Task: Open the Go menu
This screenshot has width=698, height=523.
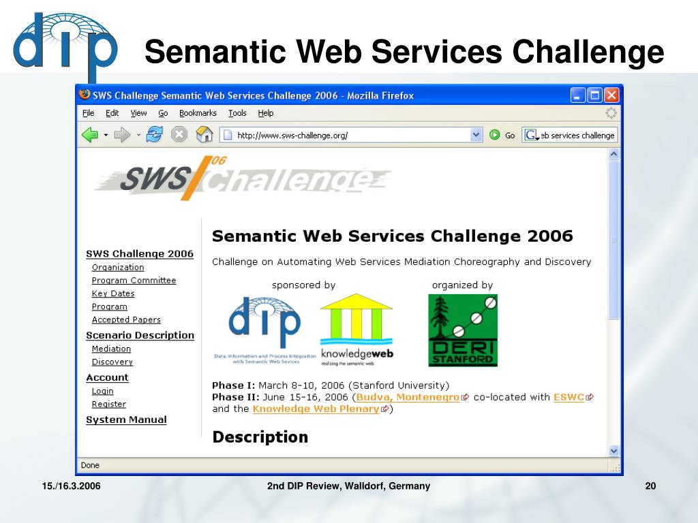Action: (164, 113)
